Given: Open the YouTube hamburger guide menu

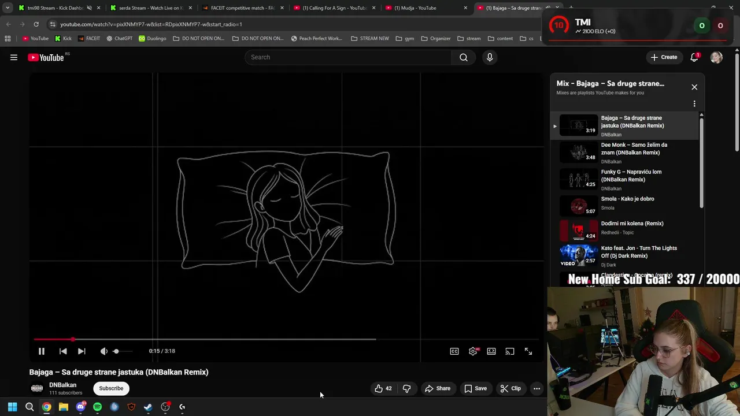Looking at the screenshot, I should pyautogui.click(x=14, y=57).
